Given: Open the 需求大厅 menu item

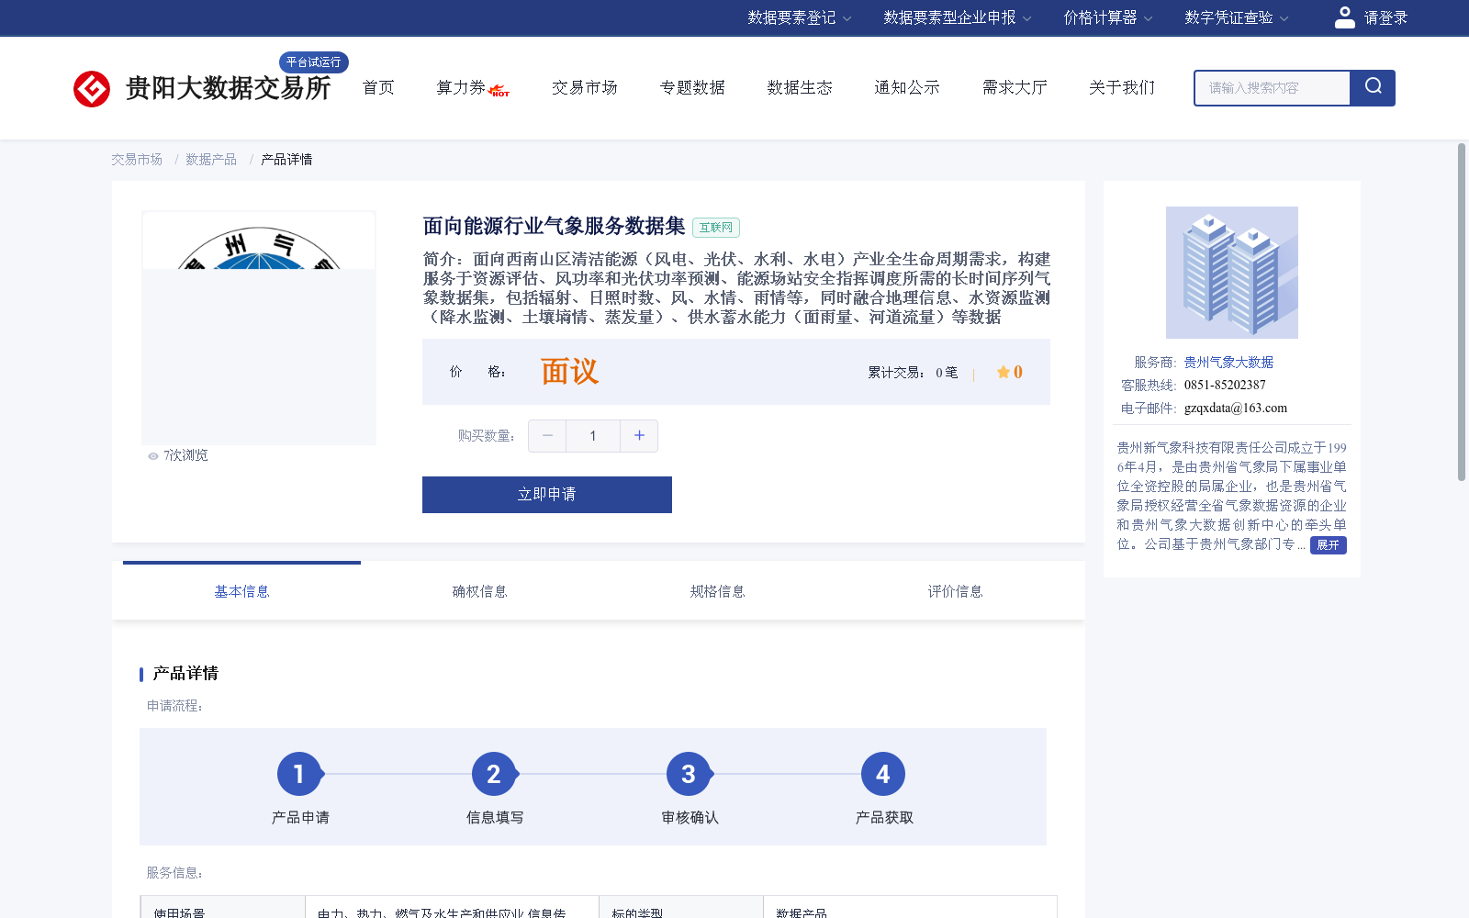Looking at the screenshot, I should pos(1015,87).
